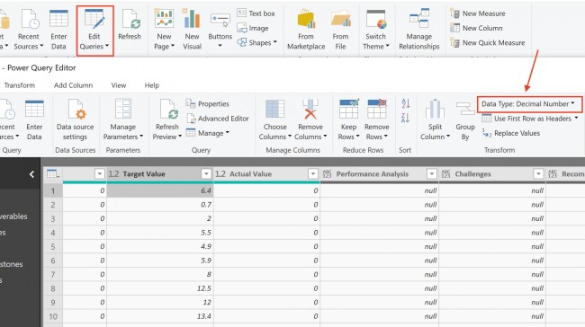Expand the Target Value column filter arrow
This screenshot has width=585, height=327.
206,174
